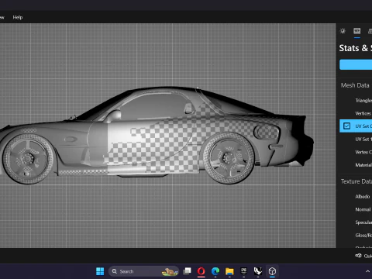Select the Specular texture row
372x279 pixels.
point(356,222)
